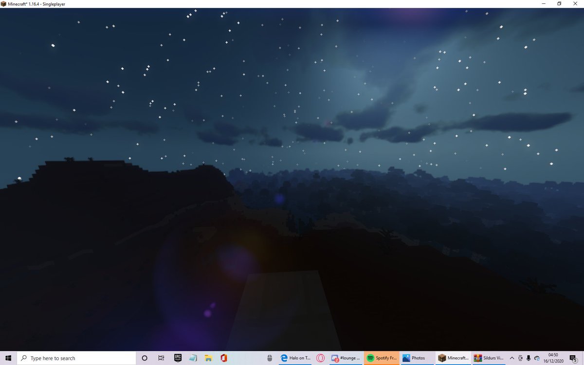Open Opera GX browser from taskbar

tap(320, 358)
